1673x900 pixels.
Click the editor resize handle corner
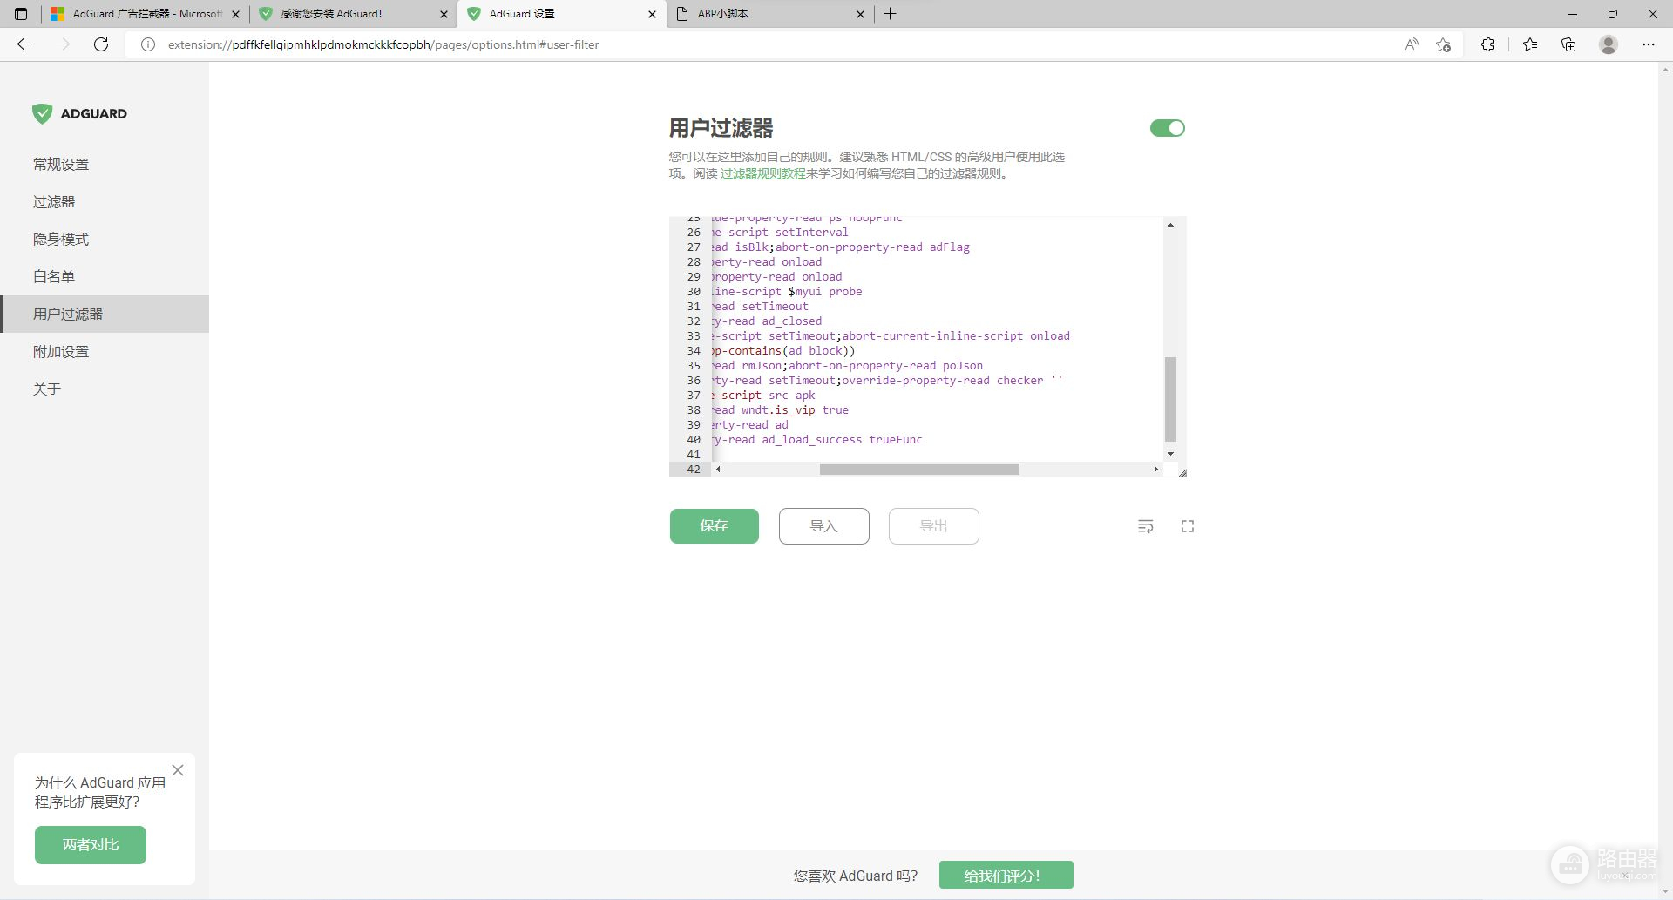click(x=1182, y=472)
